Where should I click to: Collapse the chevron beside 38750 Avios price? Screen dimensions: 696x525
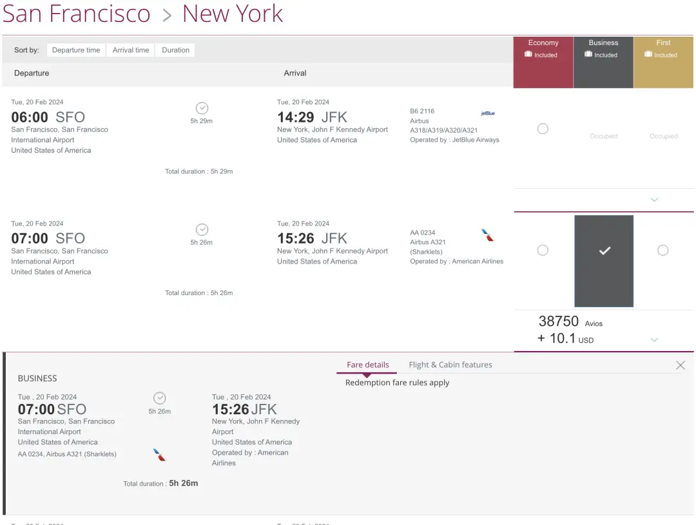(x=655, y=339)
